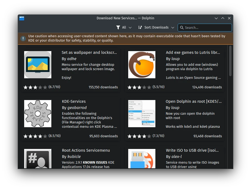Click the 93,468 downloads count
251x190 pixels.
click(208, 136)
